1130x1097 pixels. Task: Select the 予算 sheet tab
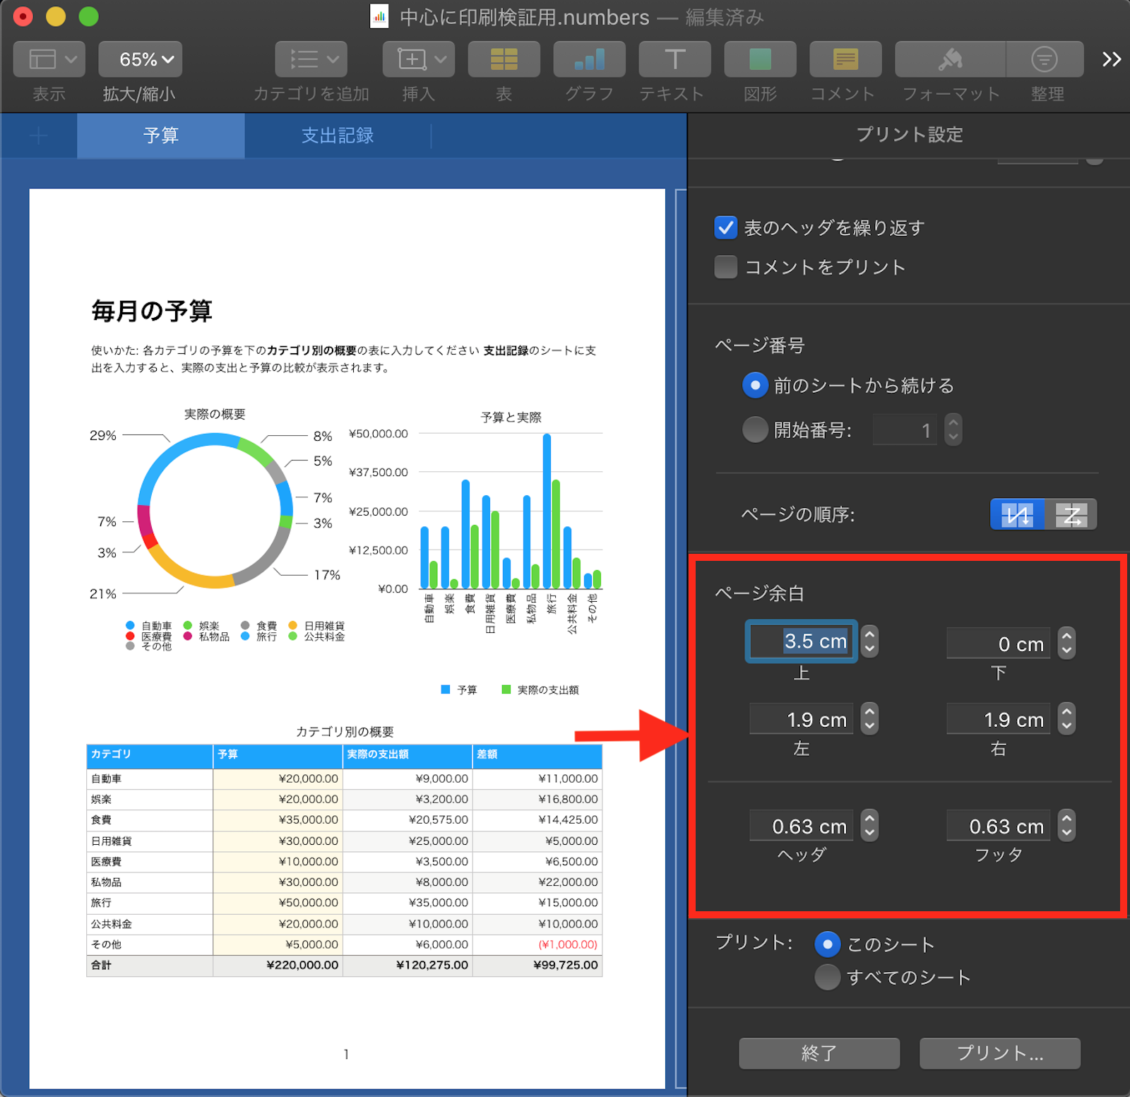click(x=161, y=136)
